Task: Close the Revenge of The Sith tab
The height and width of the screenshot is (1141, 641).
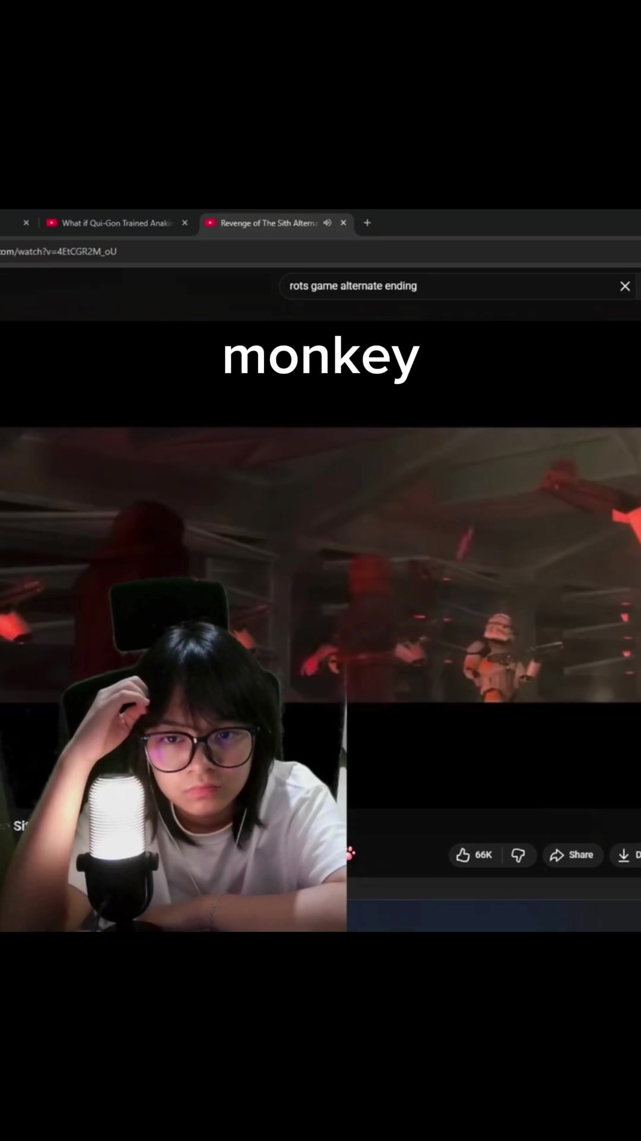Action: tap(343, 223)
